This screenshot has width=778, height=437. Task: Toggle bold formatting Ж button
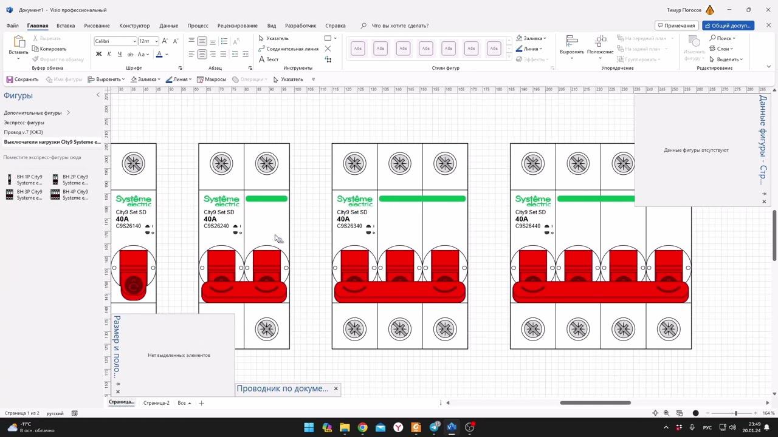(x=98, y=54)
